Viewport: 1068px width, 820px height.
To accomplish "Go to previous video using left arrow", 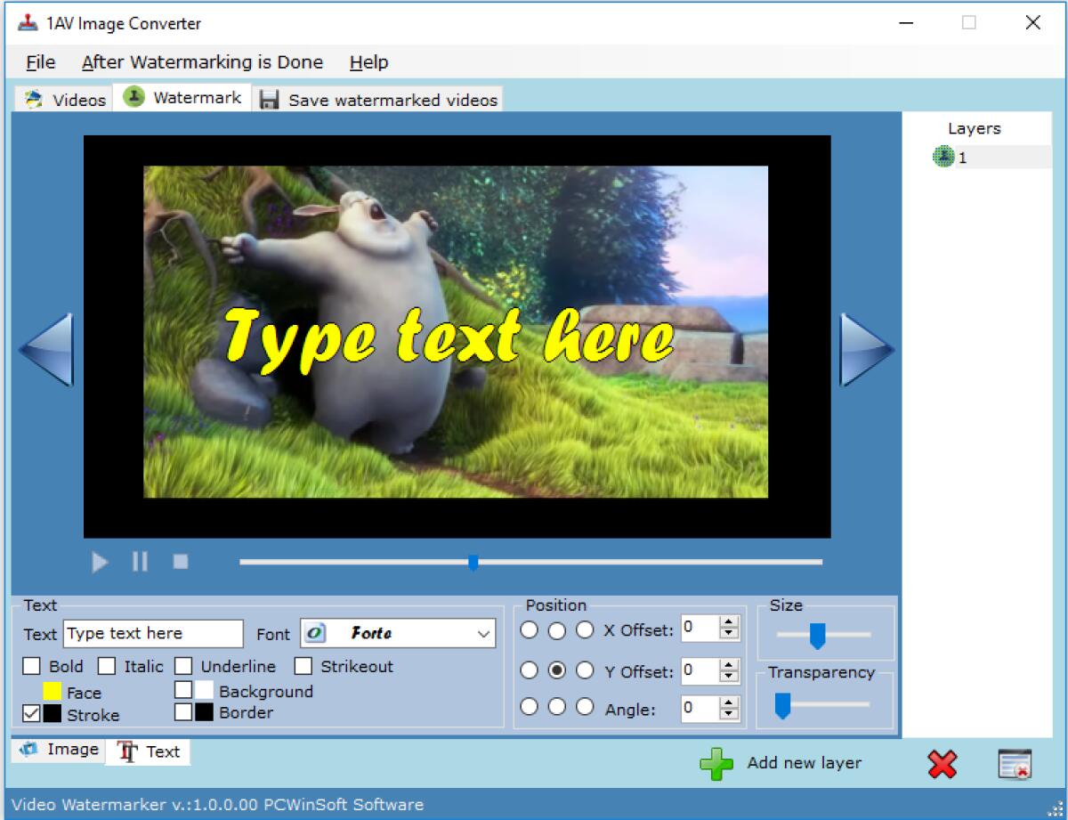I will [48, 349].
